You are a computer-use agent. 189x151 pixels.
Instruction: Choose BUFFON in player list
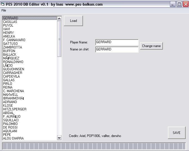[x=9, y=51]
